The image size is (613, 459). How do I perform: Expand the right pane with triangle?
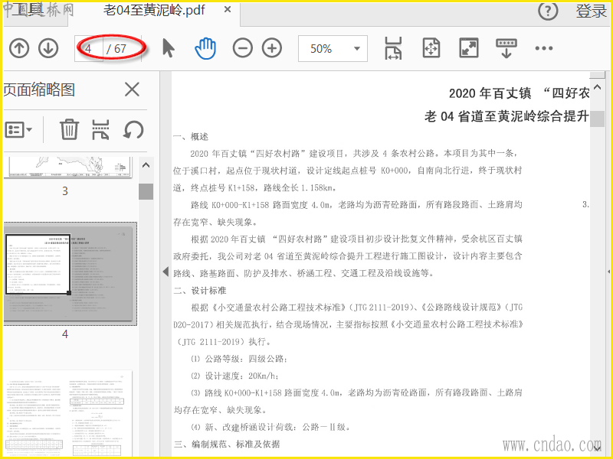[608, 272]
